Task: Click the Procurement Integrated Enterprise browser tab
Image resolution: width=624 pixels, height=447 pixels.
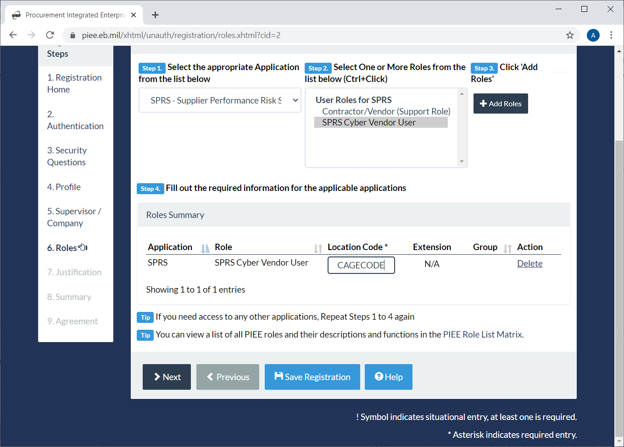Action: [69, 14]
